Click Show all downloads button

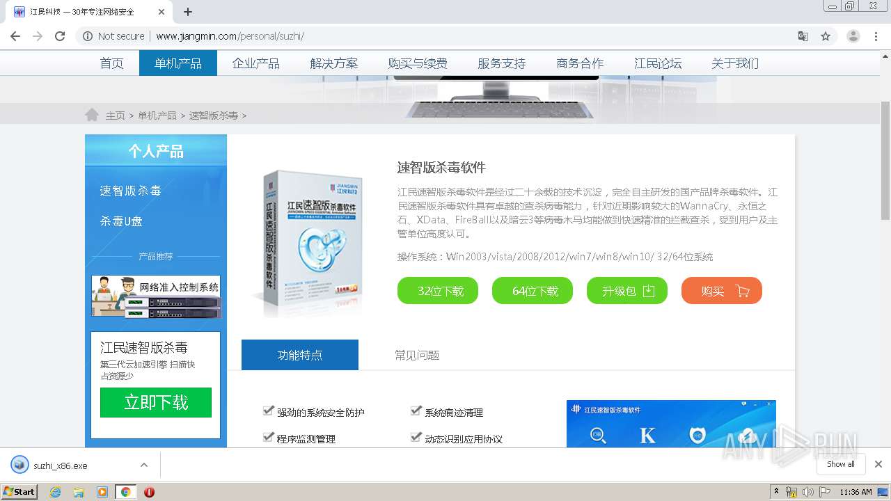tap(841, 464)
